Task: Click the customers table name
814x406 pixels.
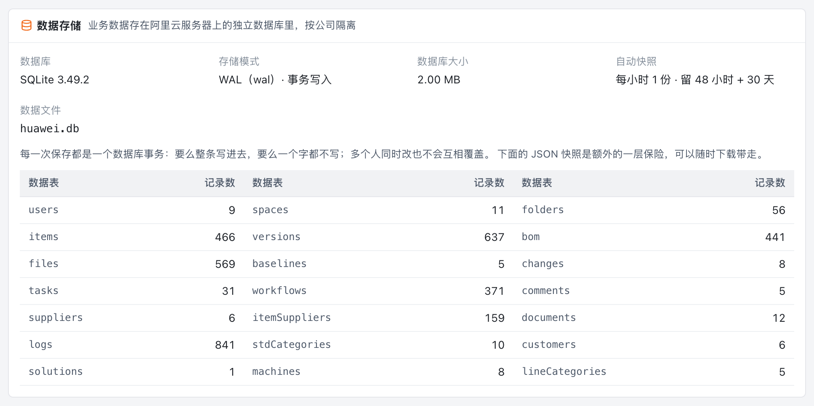Action: (x=549, y=345)
